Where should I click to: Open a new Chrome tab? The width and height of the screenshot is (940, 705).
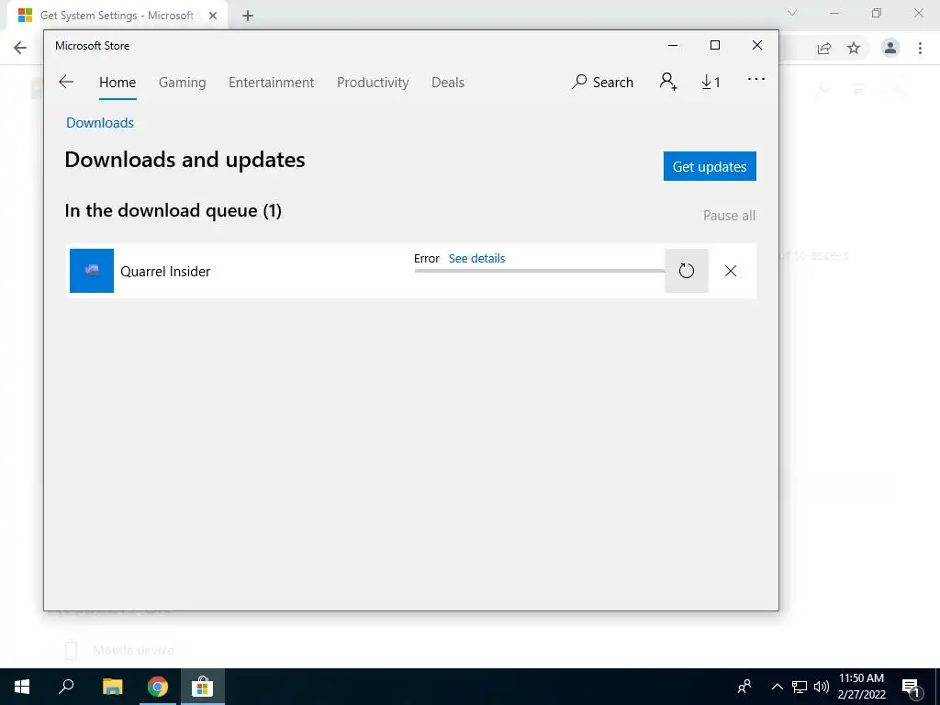[x=248, y=16]
